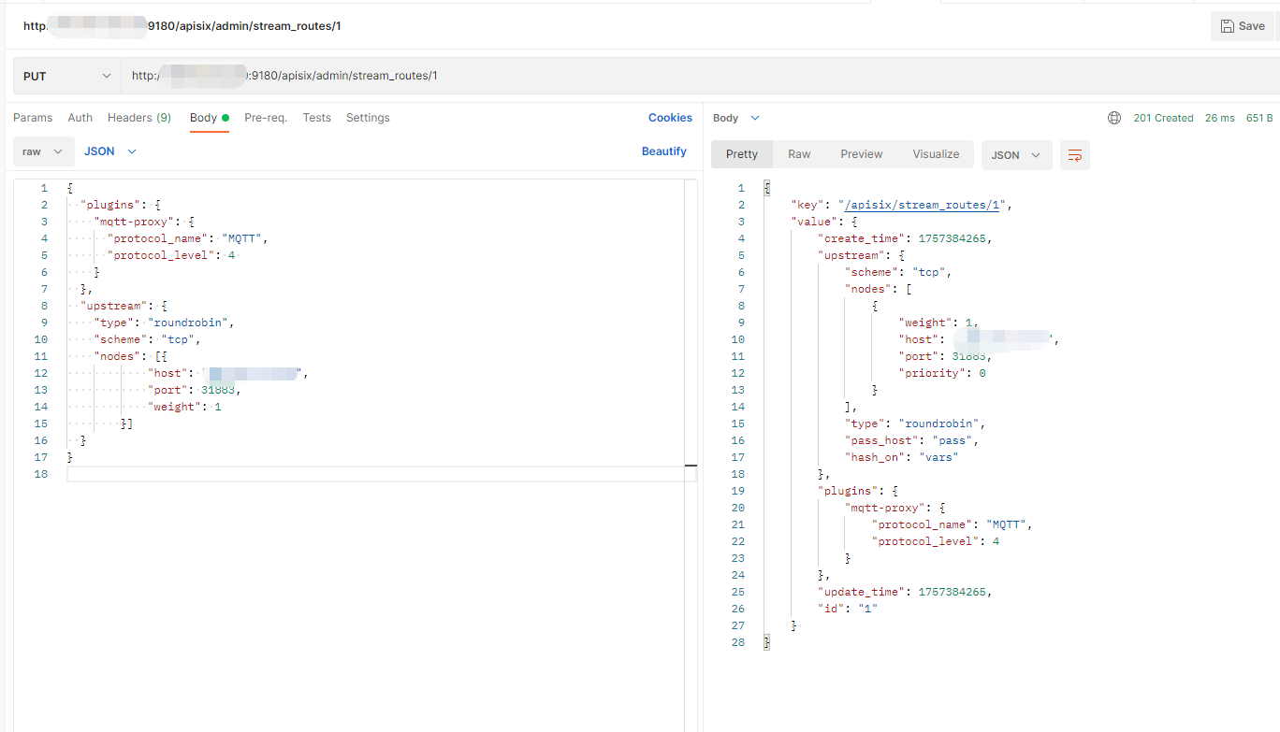Click the "id": "1" response line

848,609
